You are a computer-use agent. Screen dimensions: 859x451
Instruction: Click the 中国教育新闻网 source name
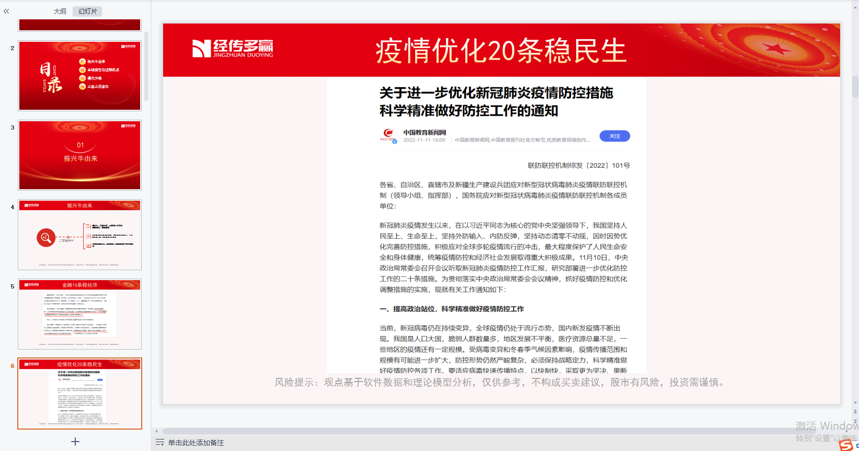coord(425,132)
